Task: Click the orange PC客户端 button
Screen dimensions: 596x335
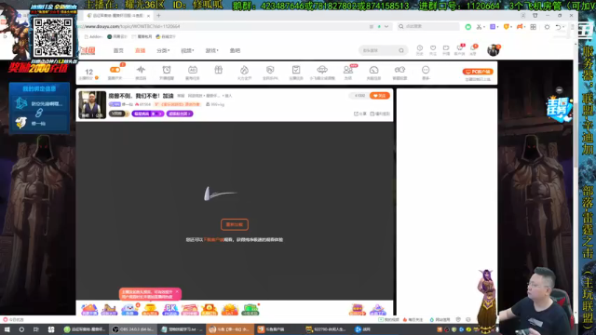Action: coord(478,72)
